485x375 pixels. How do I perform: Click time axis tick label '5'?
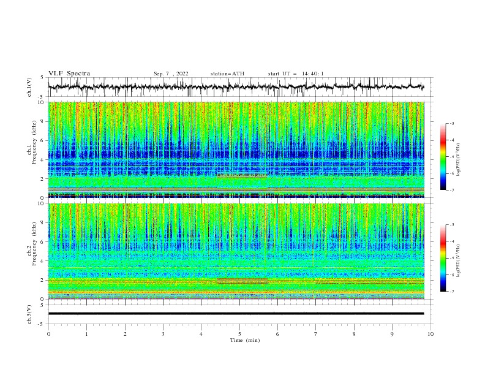point(239,334)
